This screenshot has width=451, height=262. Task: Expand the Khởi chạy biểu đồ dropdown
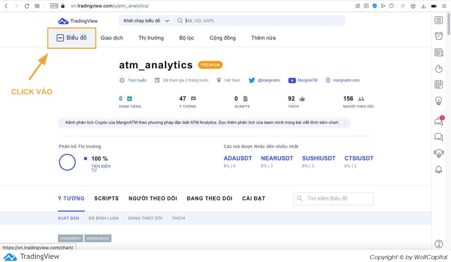(146, 21)
